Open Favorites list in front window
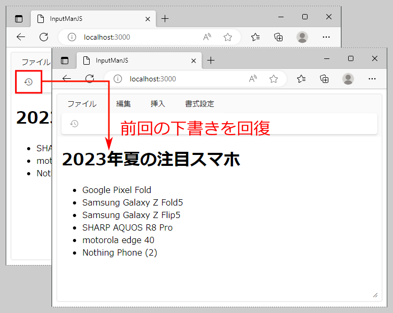This screenshot has height=313, width=393. click(301, 79)
